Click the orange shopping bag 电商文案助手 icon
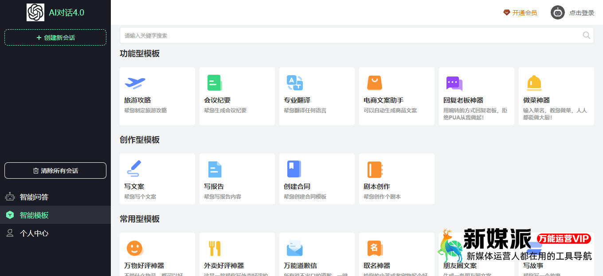This screenshot has height=276, width=603. (374, 83)
